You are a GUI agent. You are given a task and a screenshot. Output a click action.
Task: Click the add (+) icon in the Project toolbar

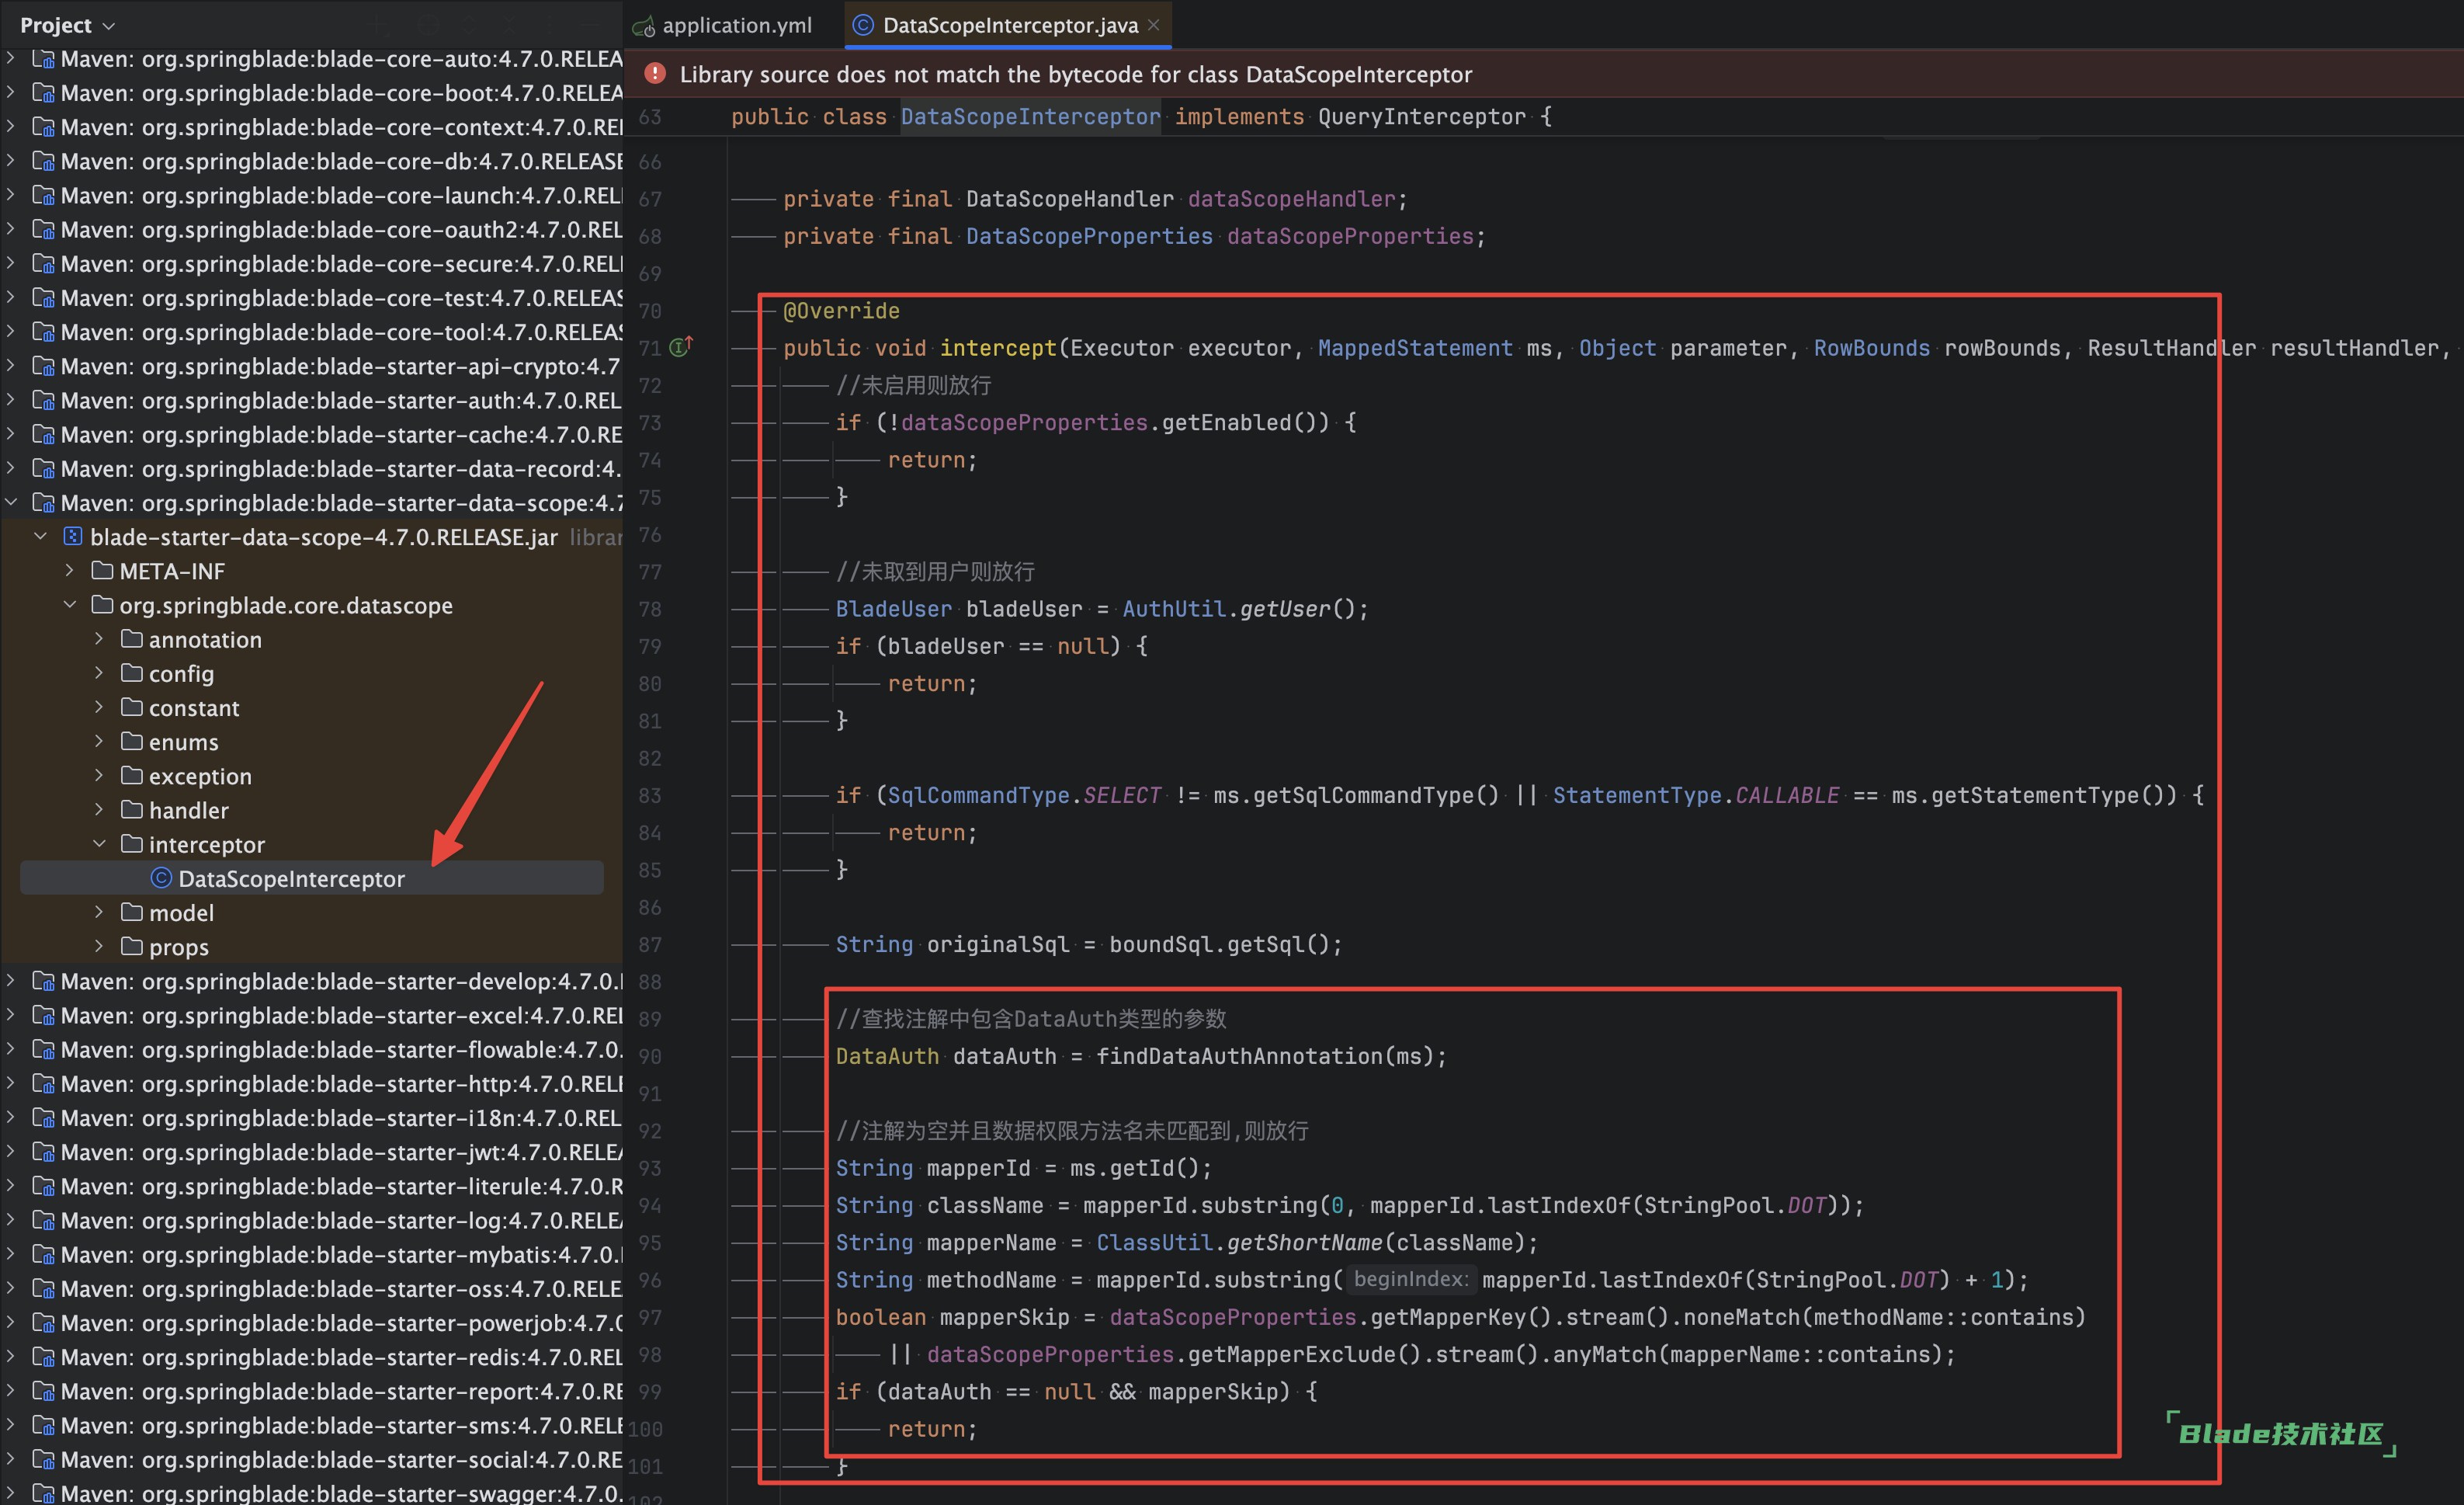coord(378,24)
